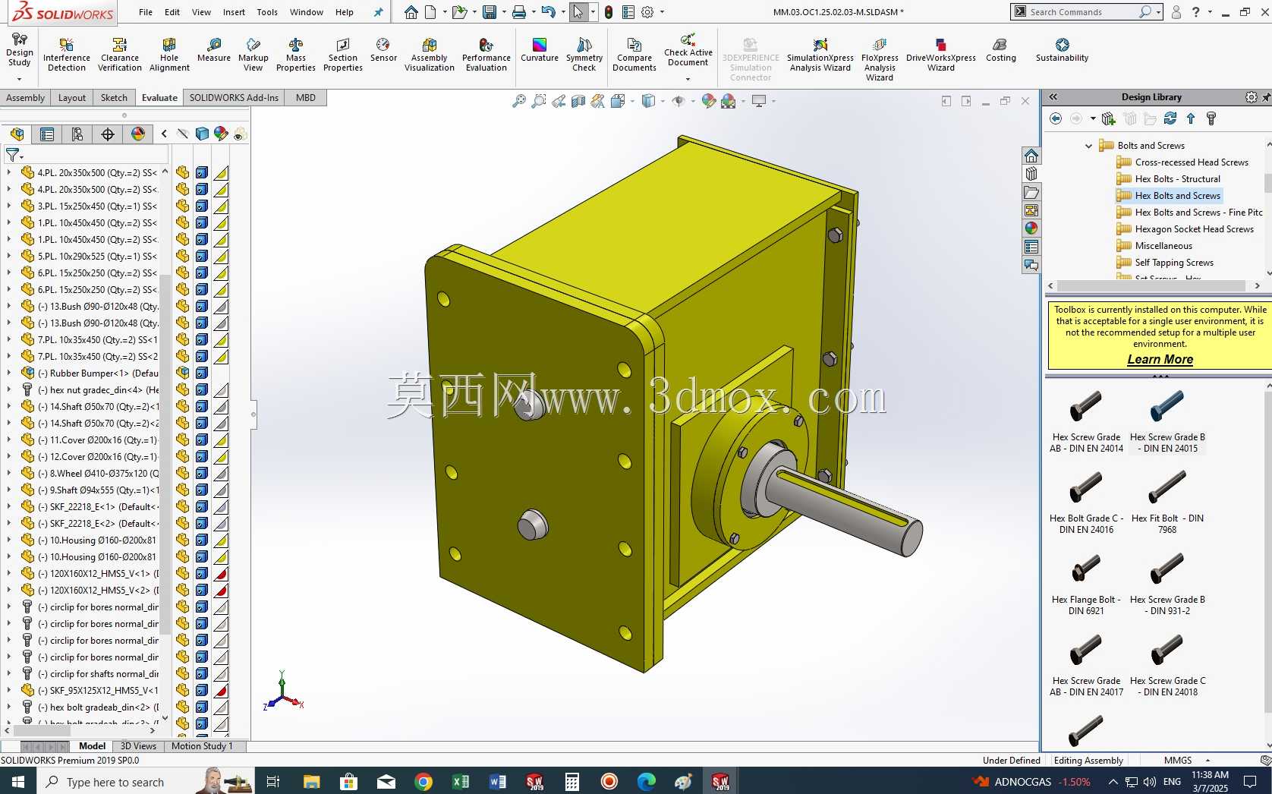Launch FloXpress Analysis Wizard
1272x794 pixels.
point(880,59)
